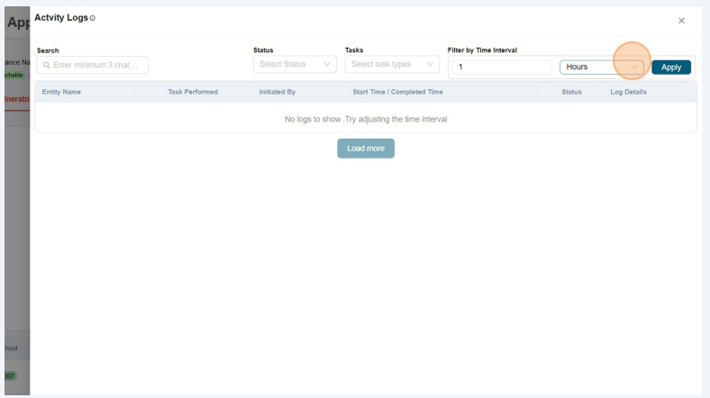This screenshot has width=710, height=398.
Task: Open the Hours unit dropdown
Action: coord(601,67)
